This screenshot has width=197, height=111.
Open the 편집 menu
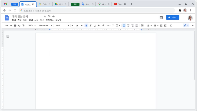pos(19,20)
